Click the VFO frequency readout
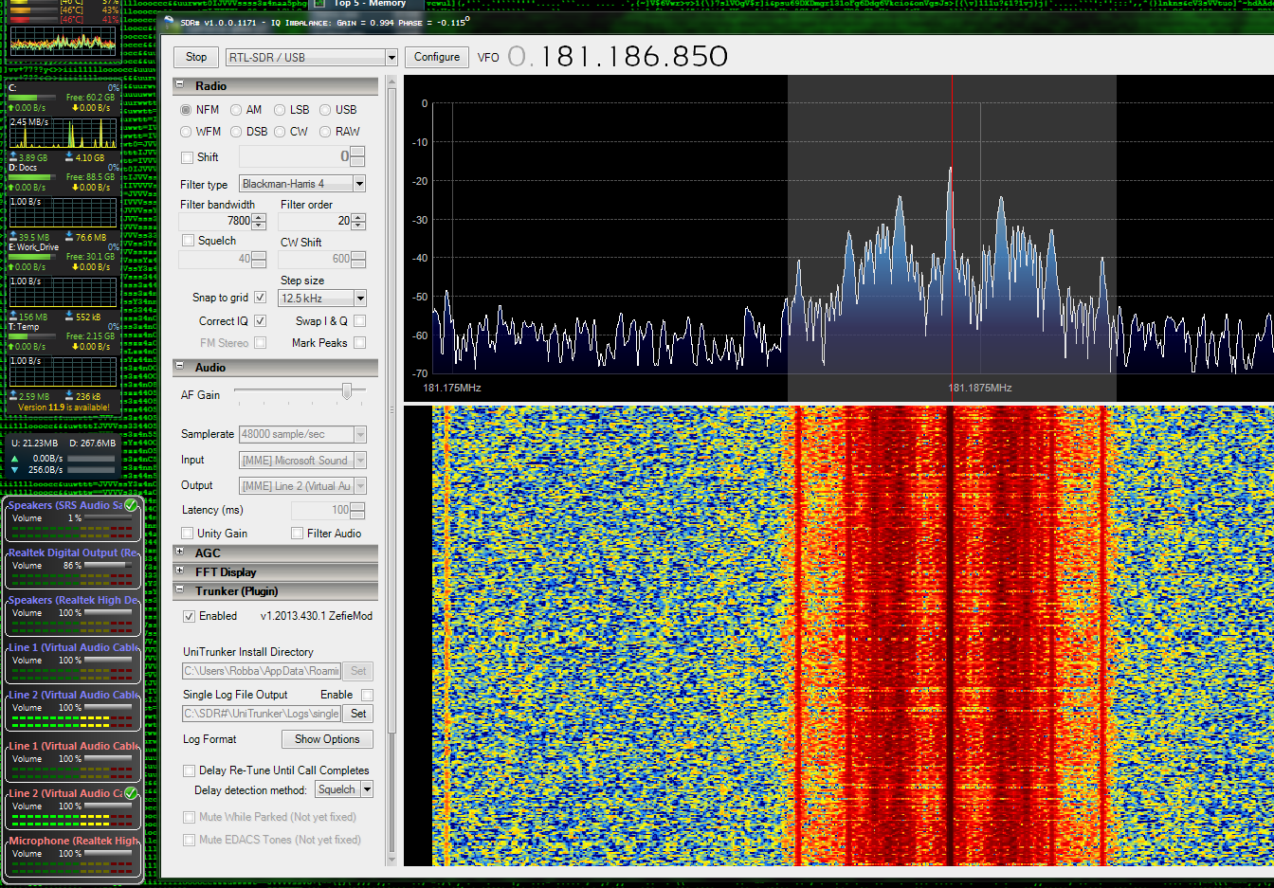The image size is (1274, 888). point(618,57)
